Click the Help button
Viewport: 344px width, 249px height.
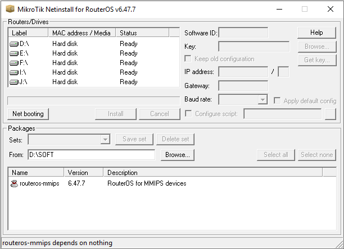coord(316,33)
